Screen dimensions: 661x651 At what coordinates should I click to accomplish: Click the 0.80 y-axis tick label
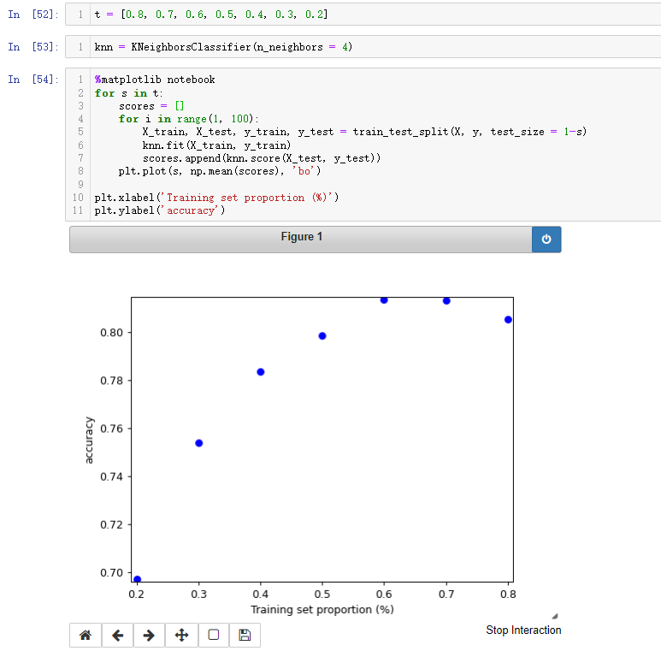112,333
